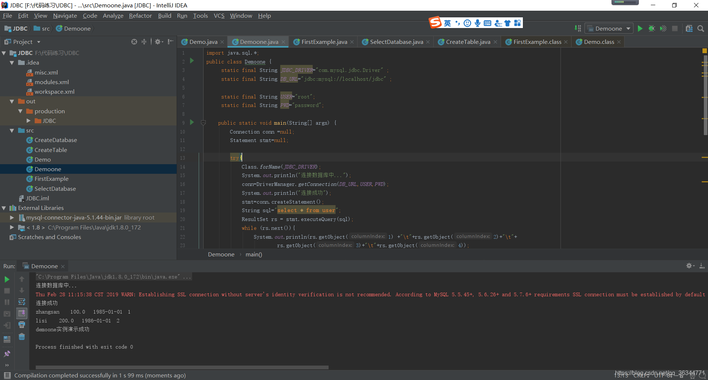Collapse all nodes in the Project panel

click(144, 42)
